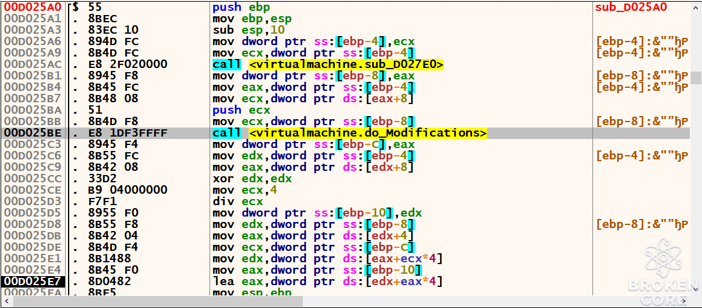Select the mov edx,[eax+ecx*4] instruction
Viewport: 702px width, 308px height.
coord(328,259)
